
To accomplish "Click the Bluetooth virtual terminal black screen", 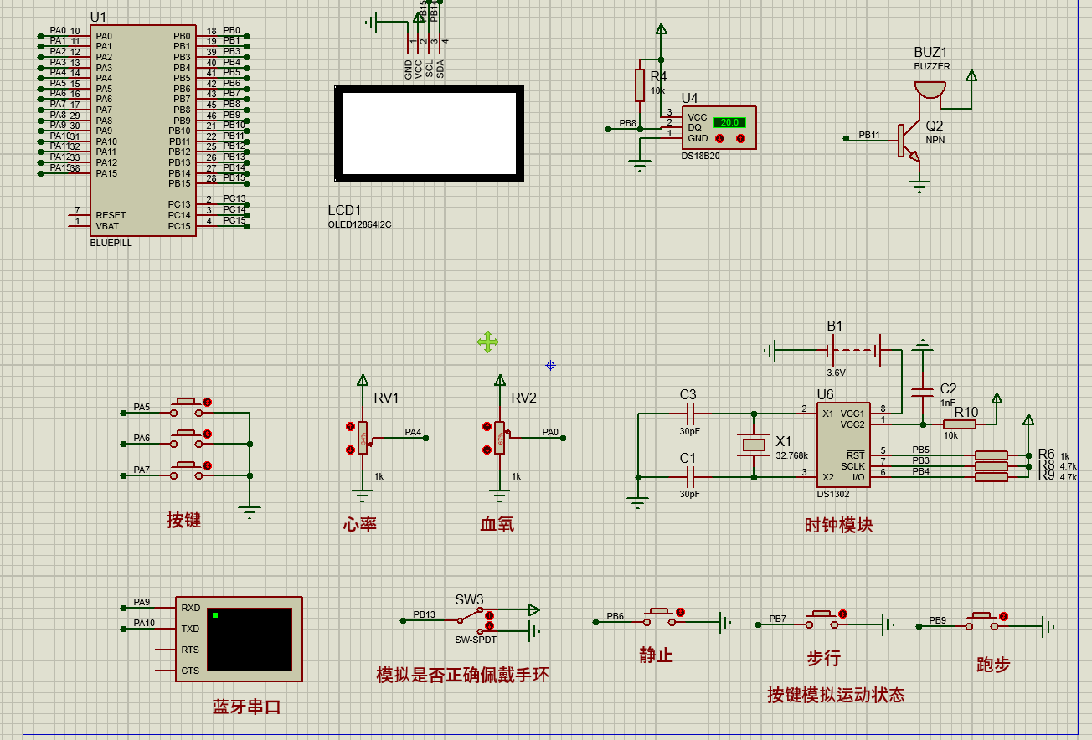I will pyautogui.click(x=250, y=639).
